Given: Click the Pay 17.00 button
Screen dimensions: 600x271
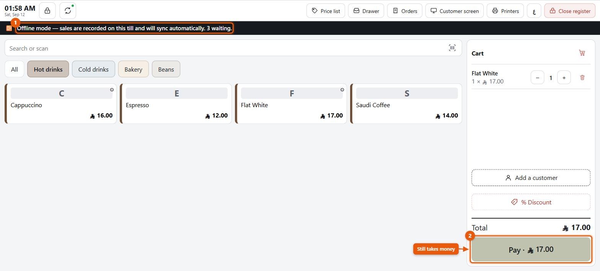Looking at the screenshot, I should tap(531, 250).
